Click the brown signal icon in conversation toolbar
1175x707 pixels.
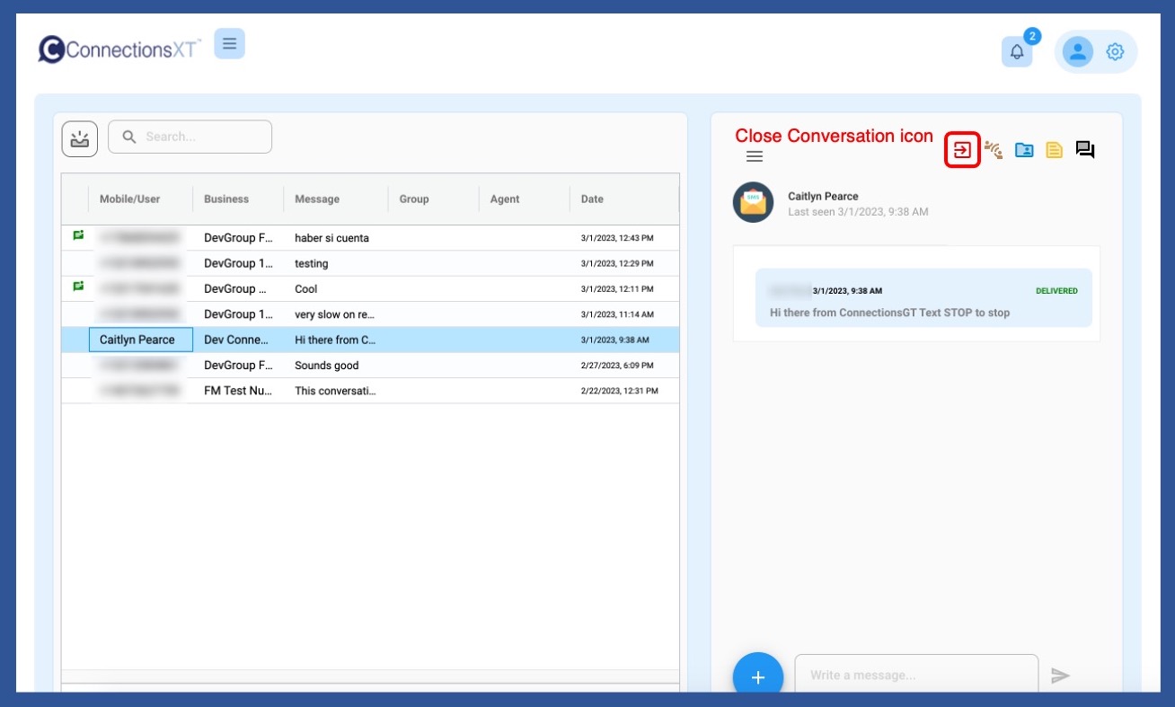993,150
